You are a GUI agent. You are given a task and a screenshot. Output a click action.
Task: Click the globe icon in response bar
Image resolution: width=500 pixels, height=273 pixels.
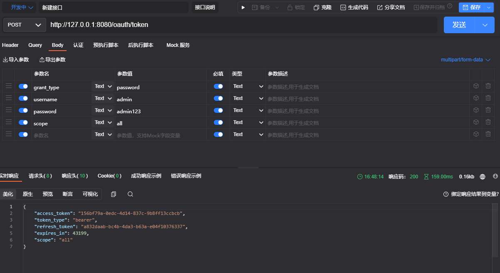(483, 176)
